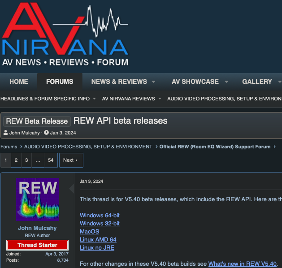This screenshot has height=268, width=282.
Task: Download Linux no JRE build
Action: pyautogui.click(x=97, y=248)
